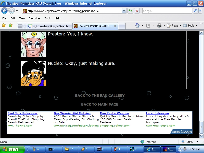
Task: Switch to the Internet Explorer taskbar button
Action: pyautogui.click(x=152, y=149)
